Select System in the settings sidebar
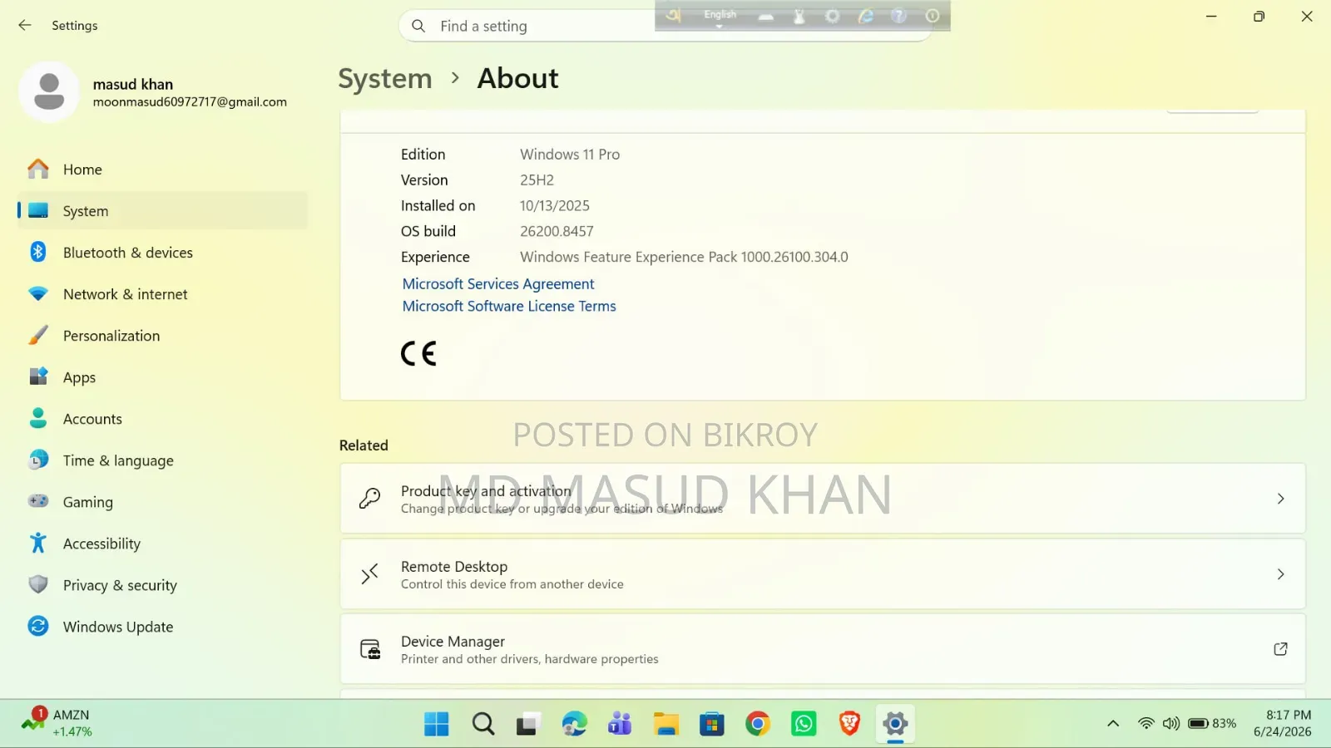1331x748 pixels. (163, 211)
